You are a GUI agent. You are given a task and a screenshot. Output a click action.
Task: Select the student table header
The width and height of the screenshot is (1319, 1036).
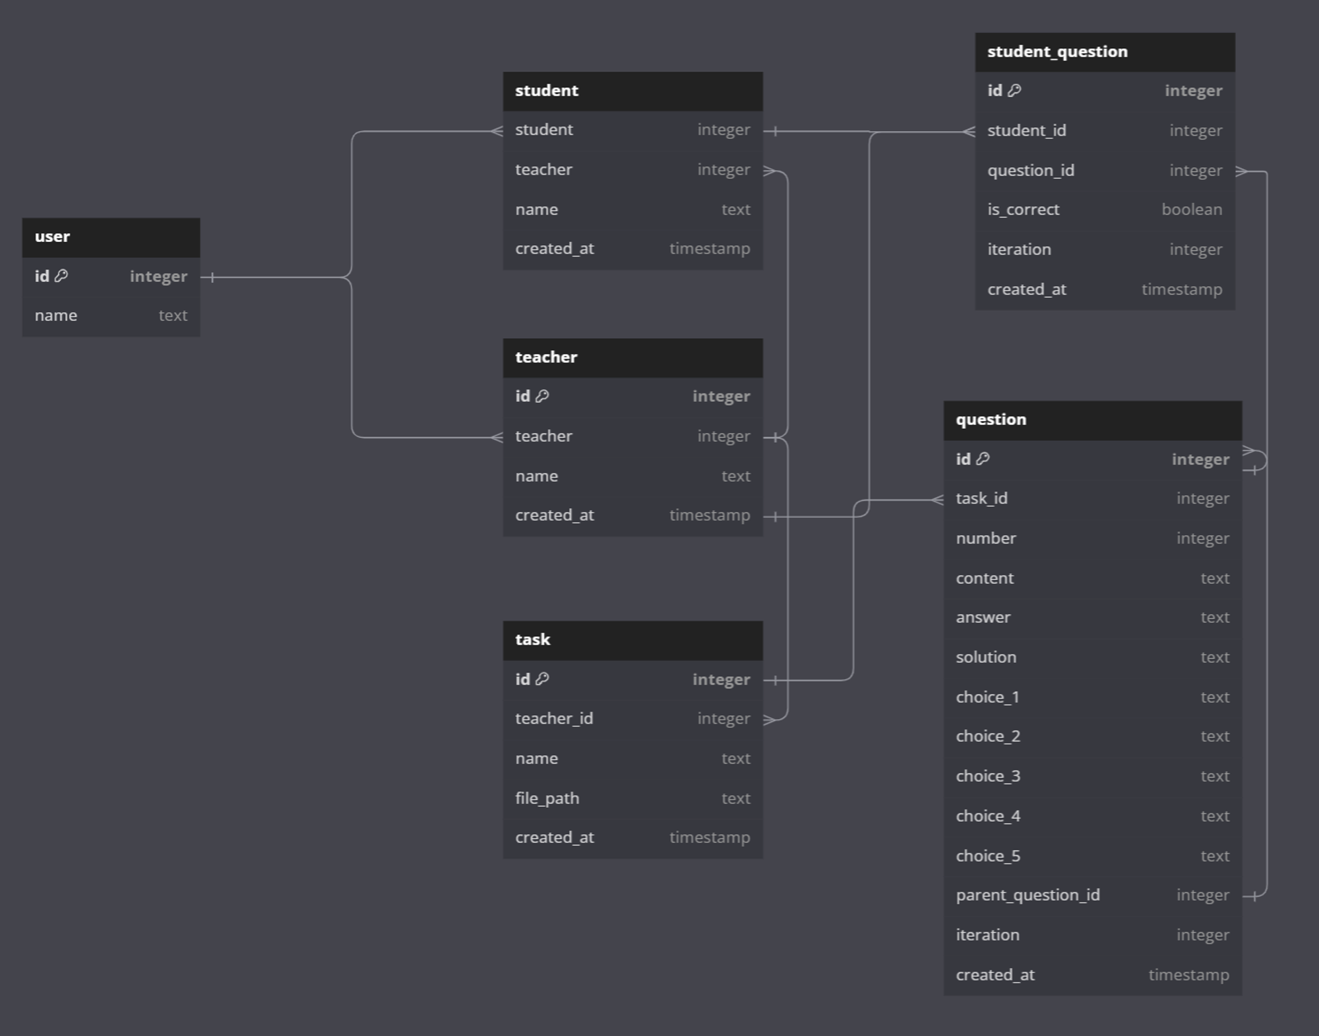[632, 91]
